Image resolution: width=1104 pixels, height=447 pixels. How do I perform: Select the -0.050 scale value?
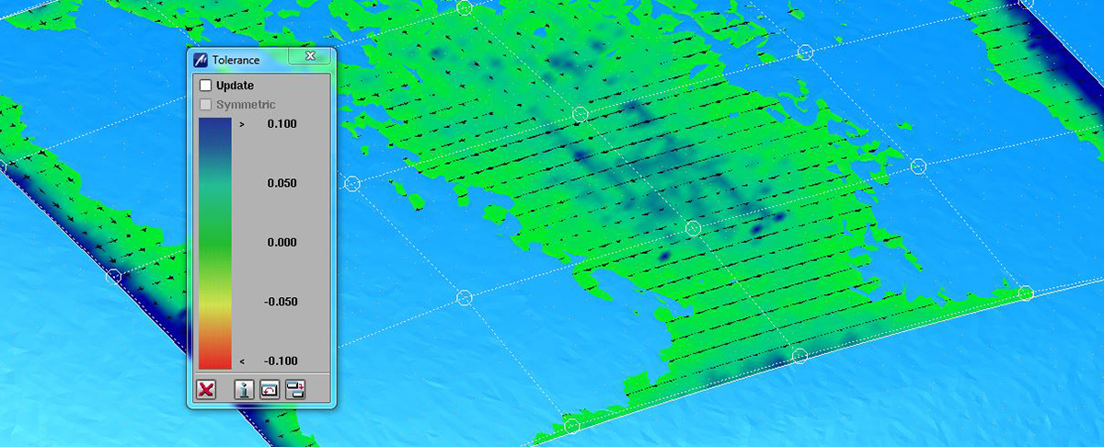coord(280,302)
